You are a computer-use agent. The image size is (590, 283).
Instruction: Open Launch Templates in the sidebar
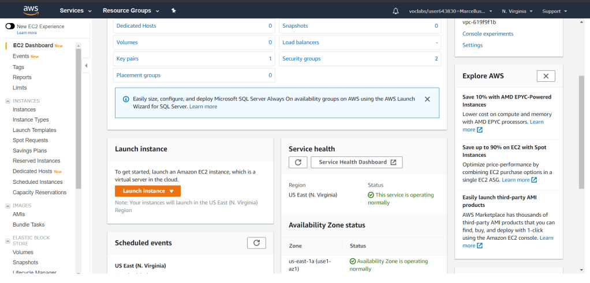pos(34,130)
